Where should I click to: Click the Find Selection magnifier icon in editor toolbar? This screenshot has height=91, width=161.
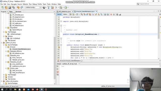point(82,14)
